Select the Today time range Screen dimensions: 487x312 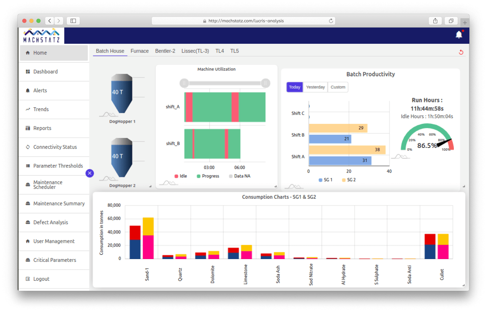click(294, 87)
